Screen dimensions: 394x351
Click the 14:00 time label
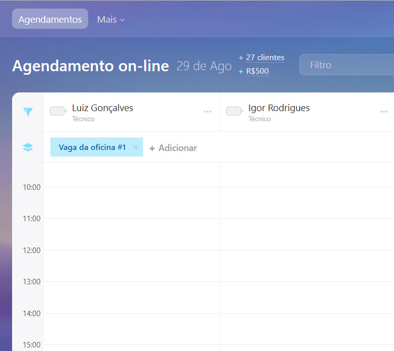[31, 313]
